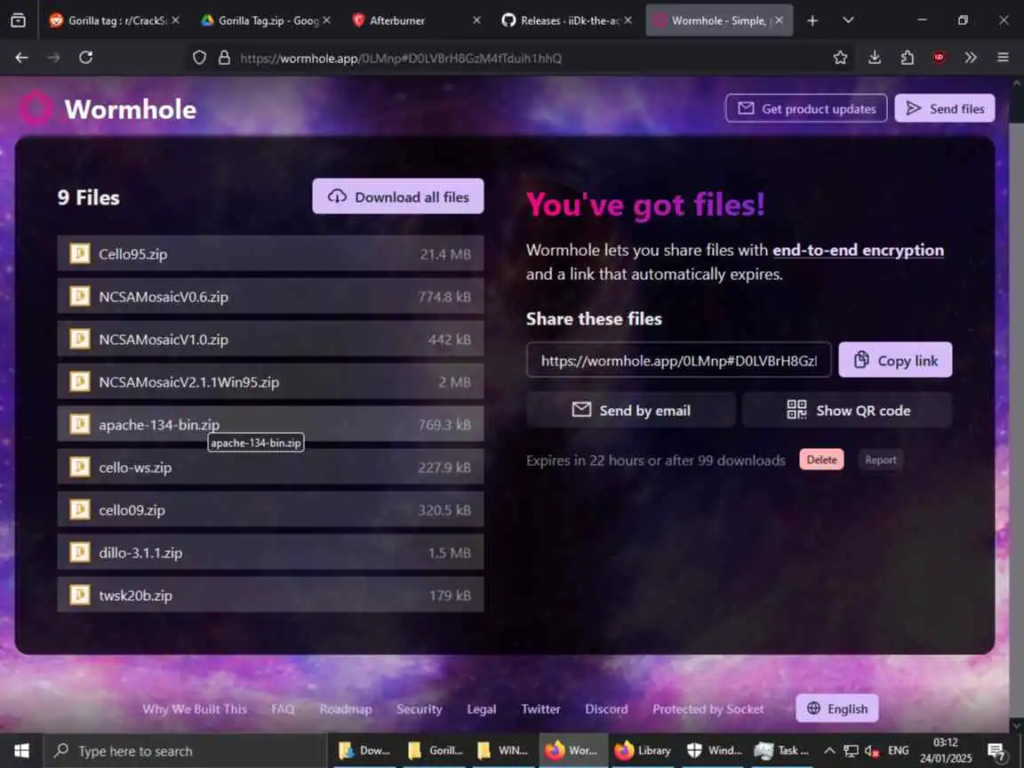The width and height of the screenshot is (1024, 768).
Task: Click muted volume tray icon
Action: click(872, 751)
